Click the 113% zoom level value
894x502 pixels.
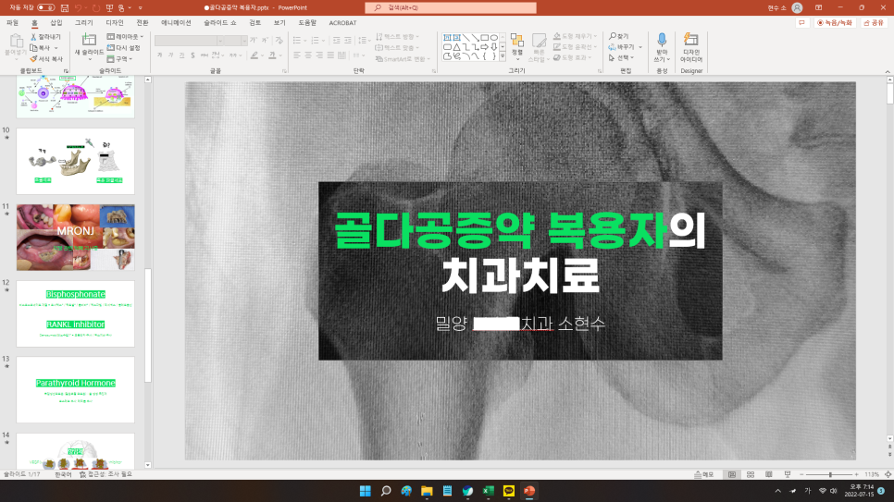click(x=871, y=474)
